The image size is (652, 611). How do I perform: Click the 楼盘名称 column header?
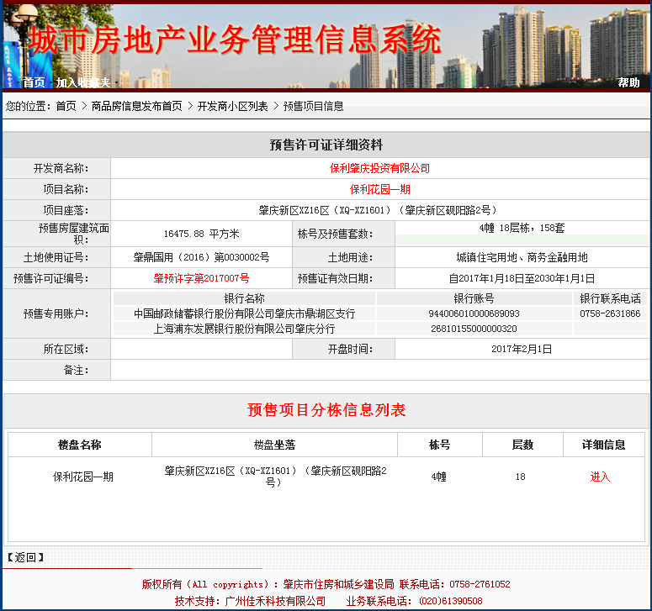[x=79, y=445]
